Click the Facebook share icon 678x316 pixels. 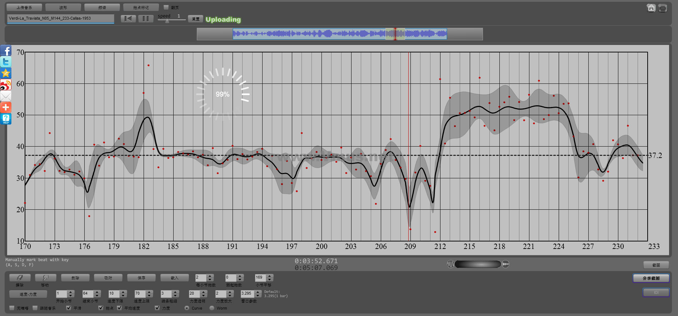[6, 51]
